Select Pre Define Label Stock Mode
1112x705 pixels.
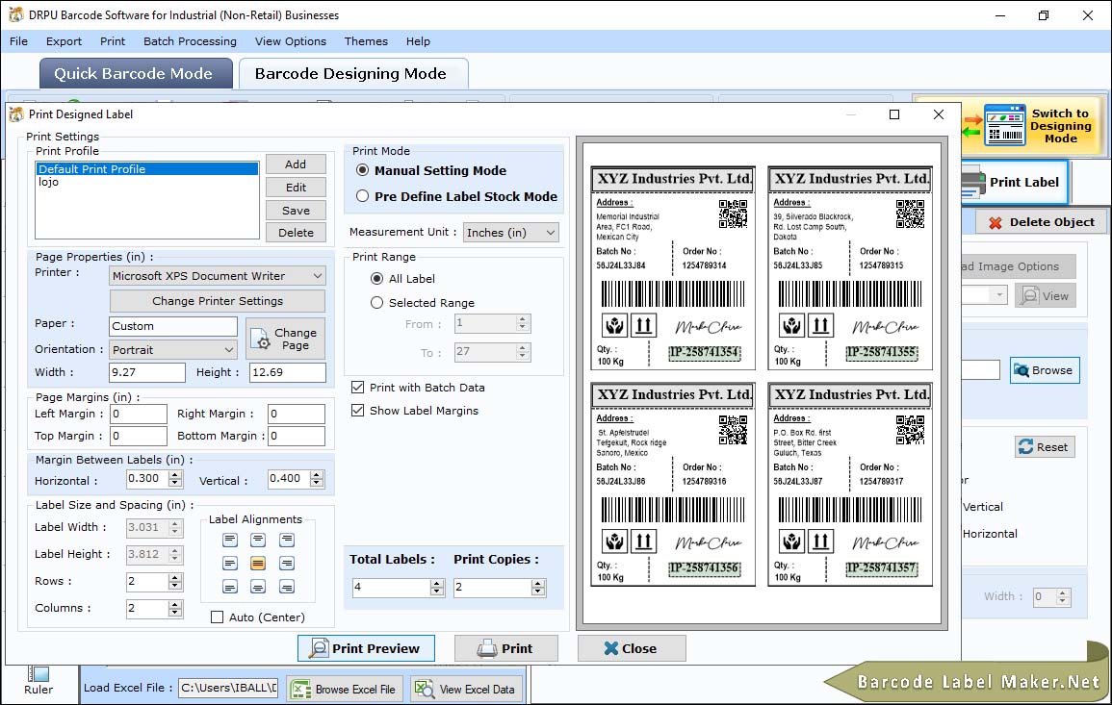tap(362, 196)
